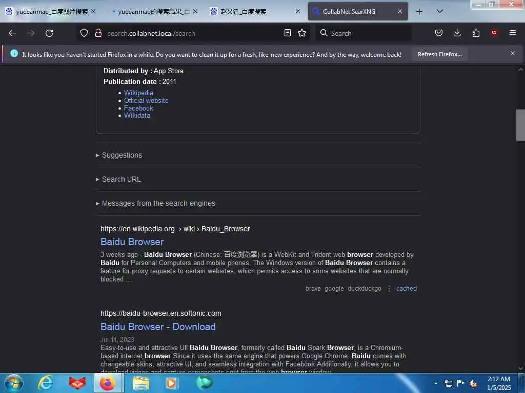Image resolution: width=525 pixels, height=393 pixels.
Task: Open the media player taskbar icon
Action: 172,383
